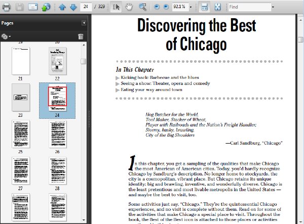Choose the Marquee Zoom tool
Viewport: 304px width, 224px height.
pyautogui.click(x=143, y=7)
